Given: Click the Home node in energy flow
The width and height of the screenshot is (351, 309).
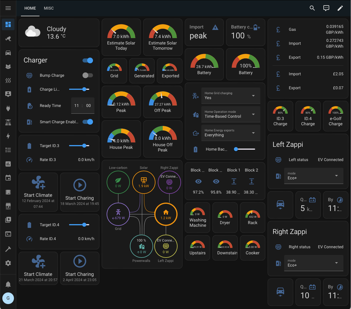Looking at the screenshot, I should click(166, 214).
